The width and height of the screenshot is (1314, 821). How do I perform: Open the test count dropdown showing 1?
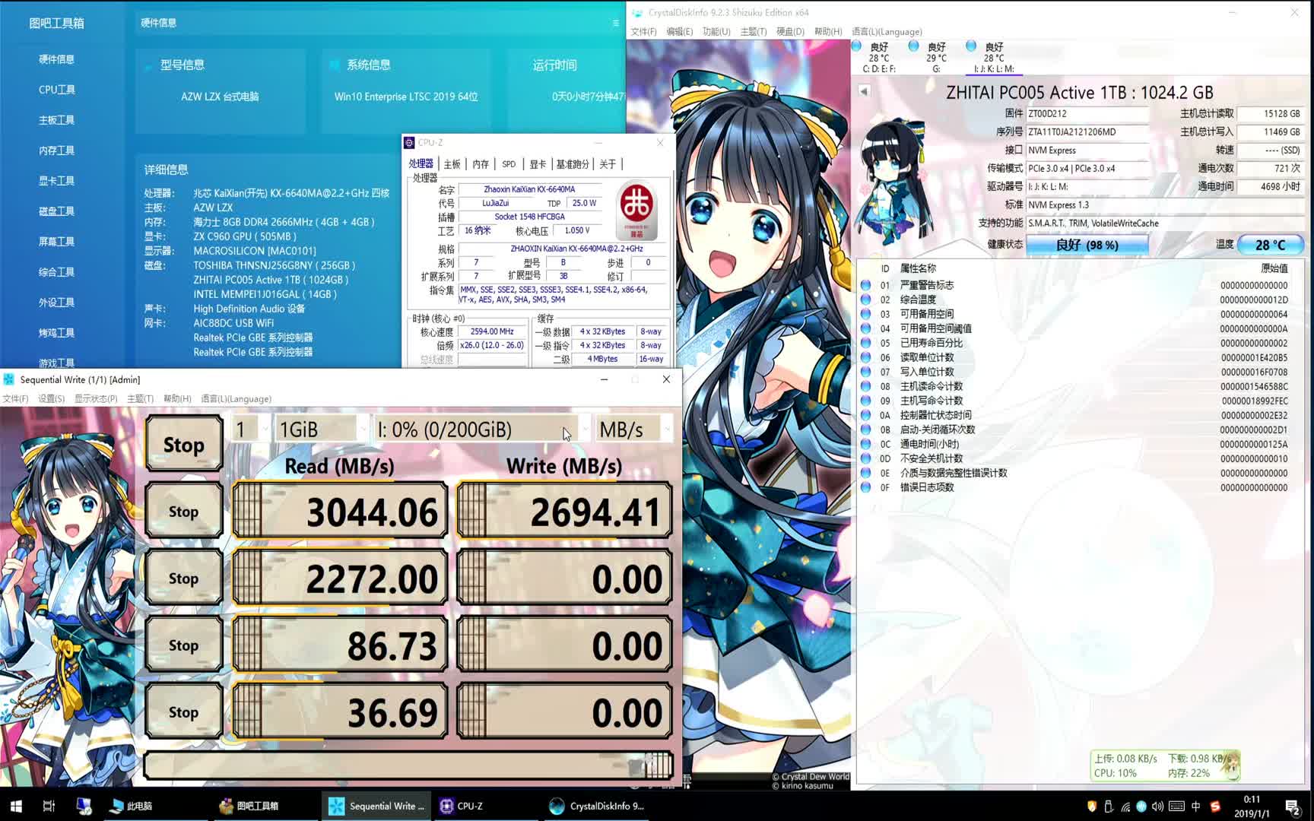tap(250, 430)
